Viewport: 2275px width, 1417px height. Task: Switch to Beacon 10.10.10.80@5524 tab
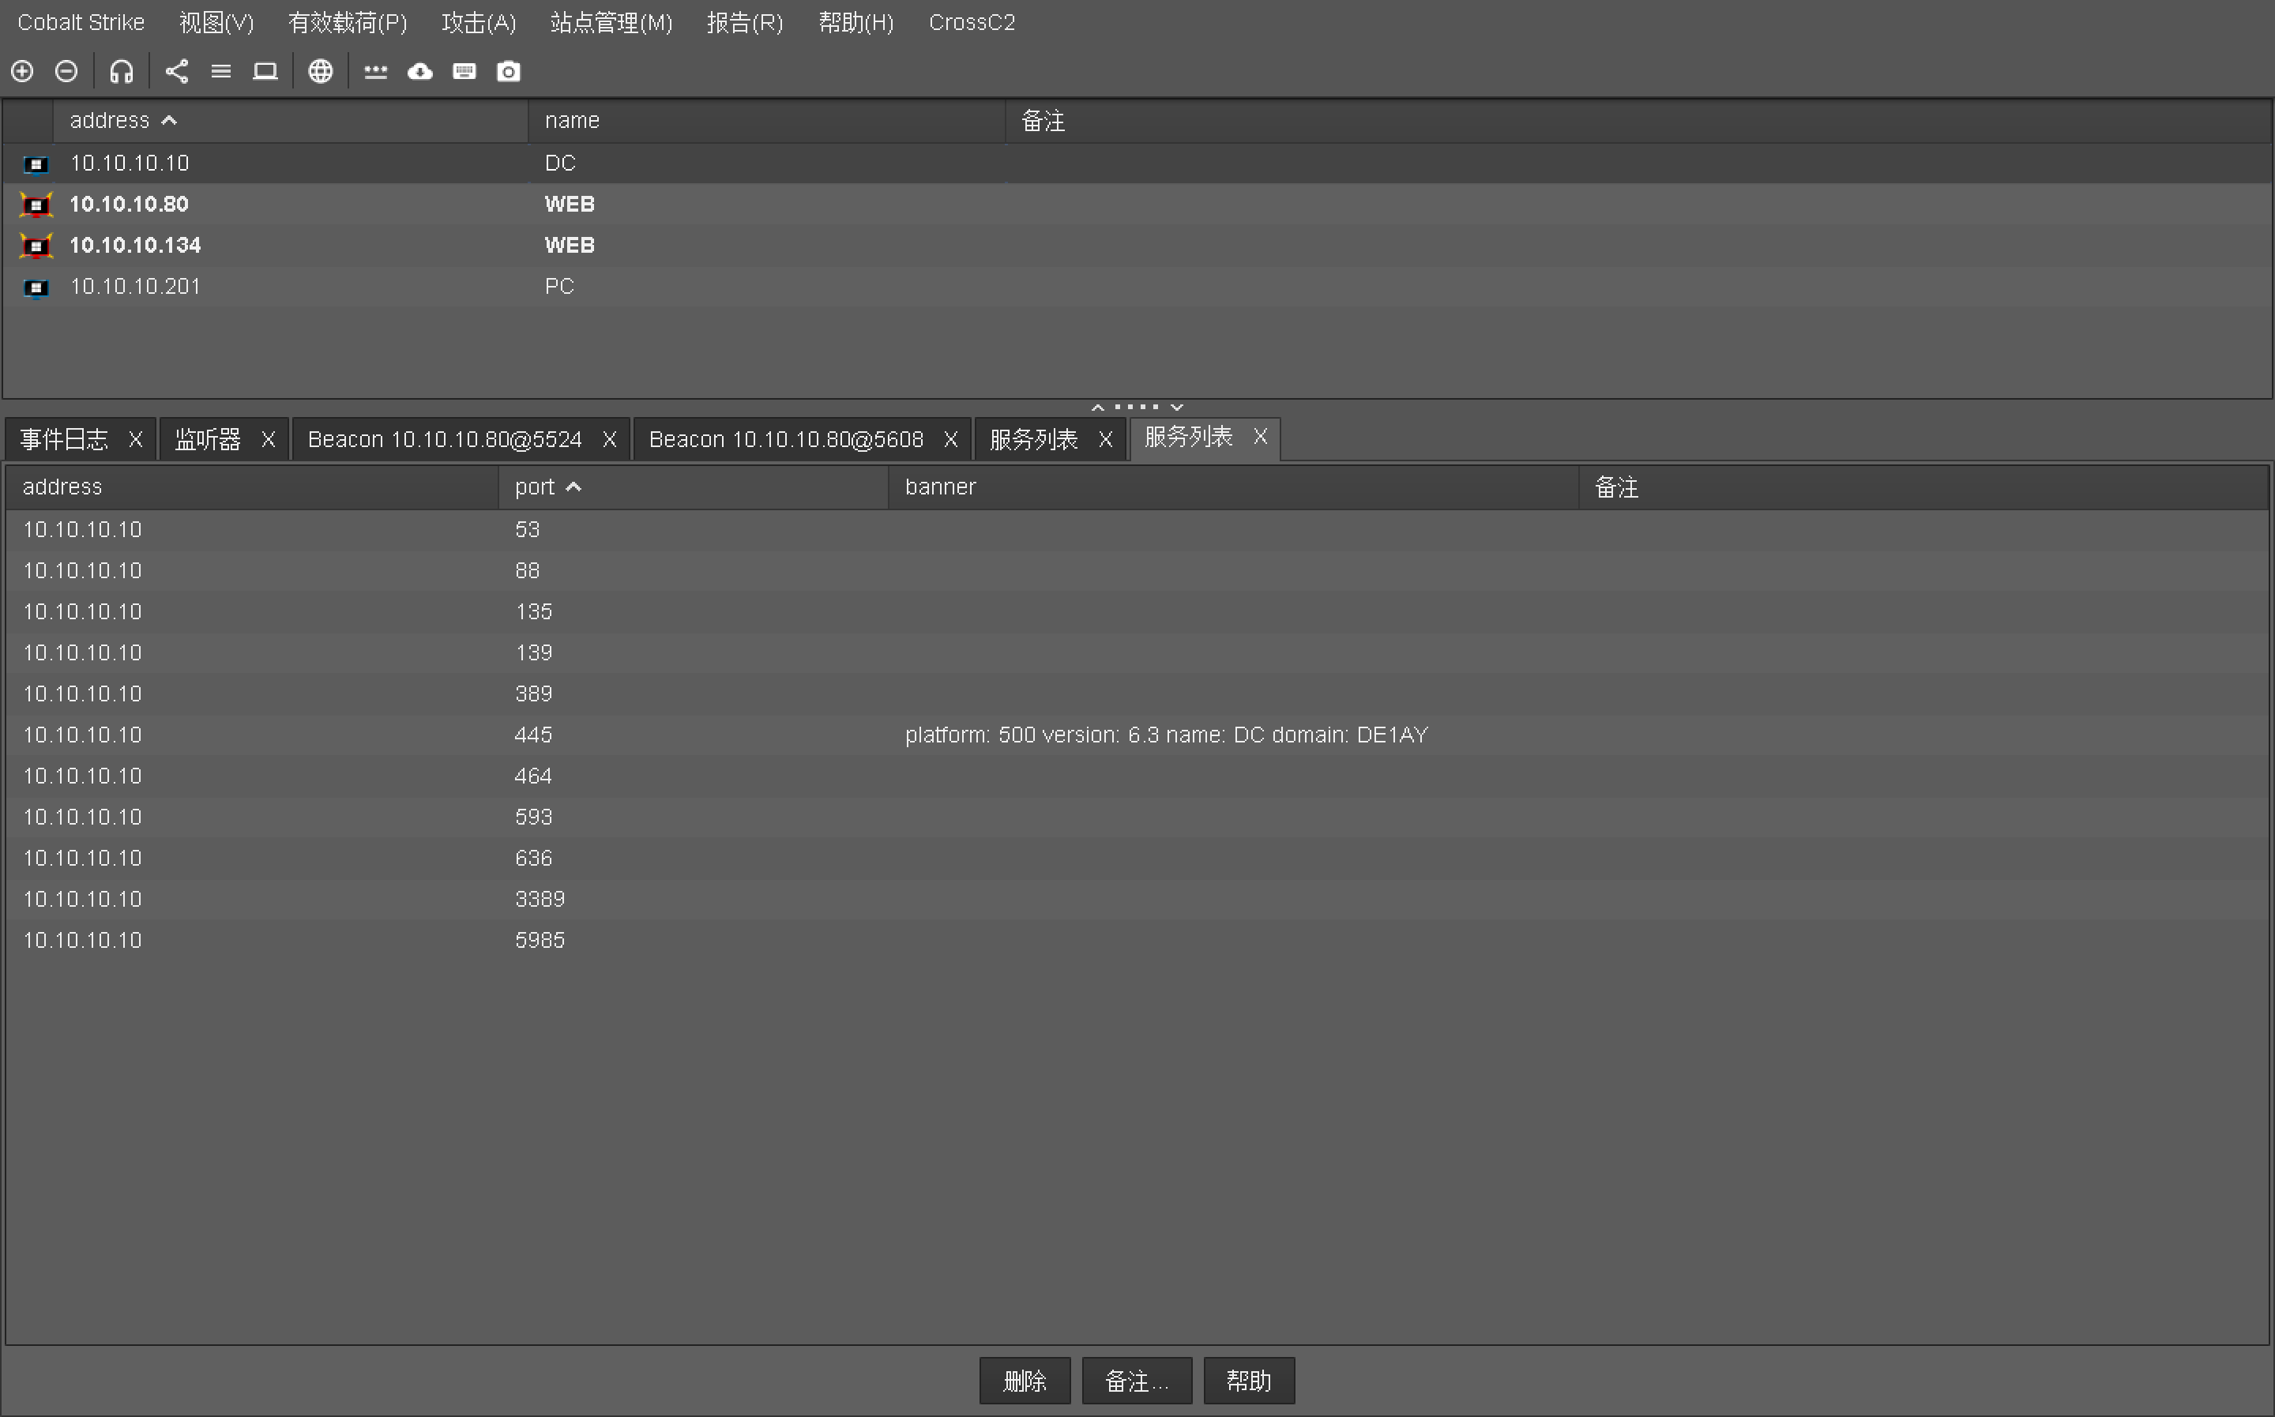pos(444,439)
